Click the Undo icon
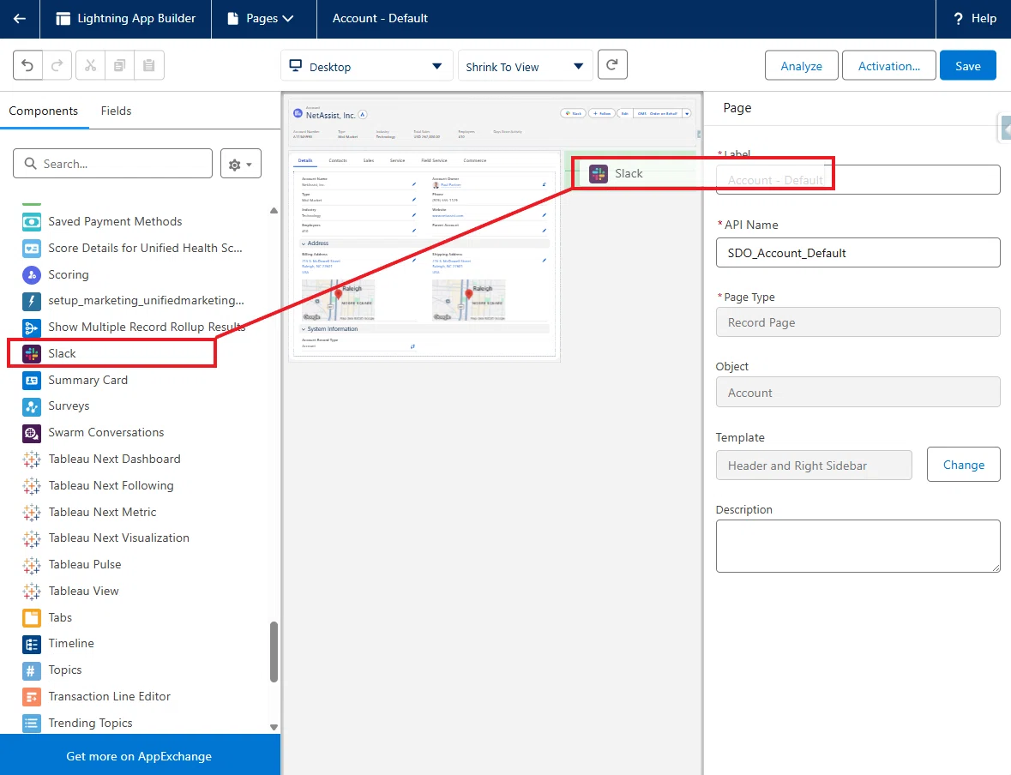Viewport: 1011px width, 775px height. (27, 65)
